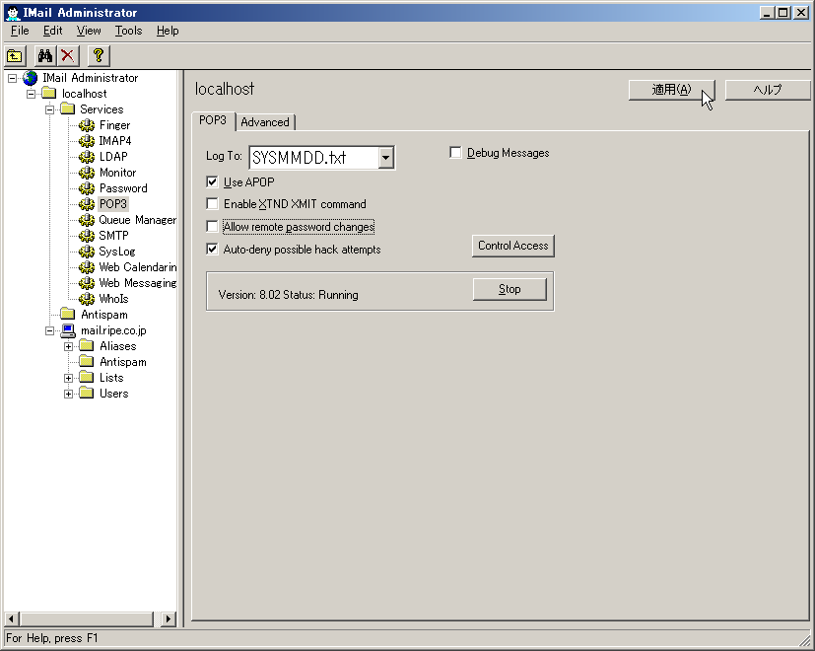Image resolution: width=815 pixels, height=651 pixels.
Task: Click the yellow question mark help icon
Action: [x=99, y=55]
